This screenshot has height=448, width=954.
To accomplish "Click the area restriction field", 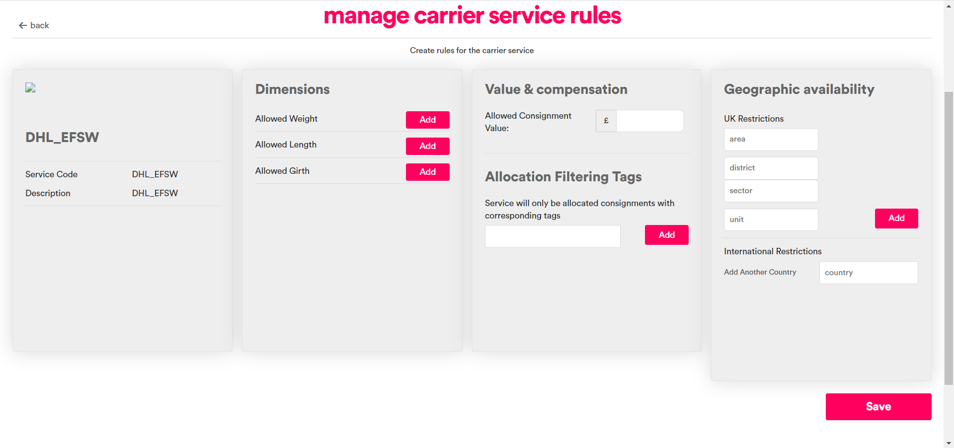I will click(770, 139).
